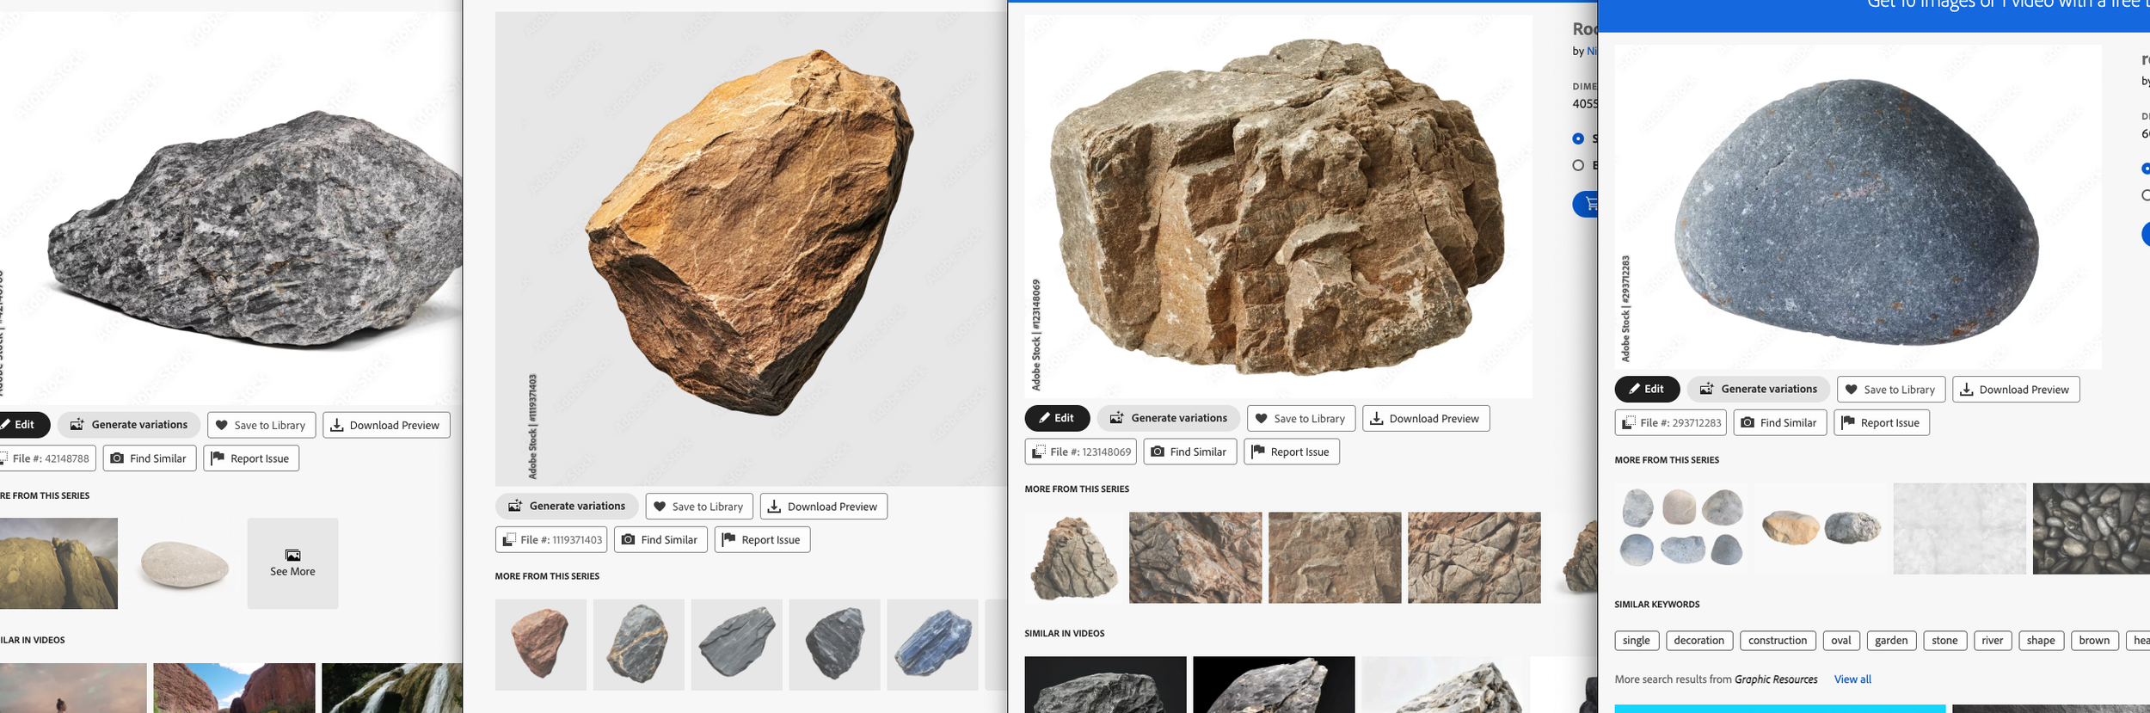The width and height of the screenshot is (2150, 713).
Task: Save the brown boulder to Library
Action: pos(1301,418)
